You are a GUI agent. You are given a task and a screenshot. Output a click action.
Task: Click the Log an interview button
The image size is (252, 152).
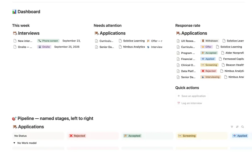190,103
